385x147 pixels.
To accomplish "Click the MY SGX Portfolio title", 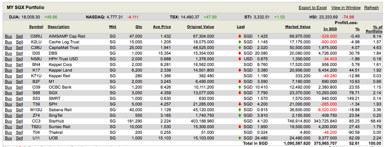I will pos(26,8).
